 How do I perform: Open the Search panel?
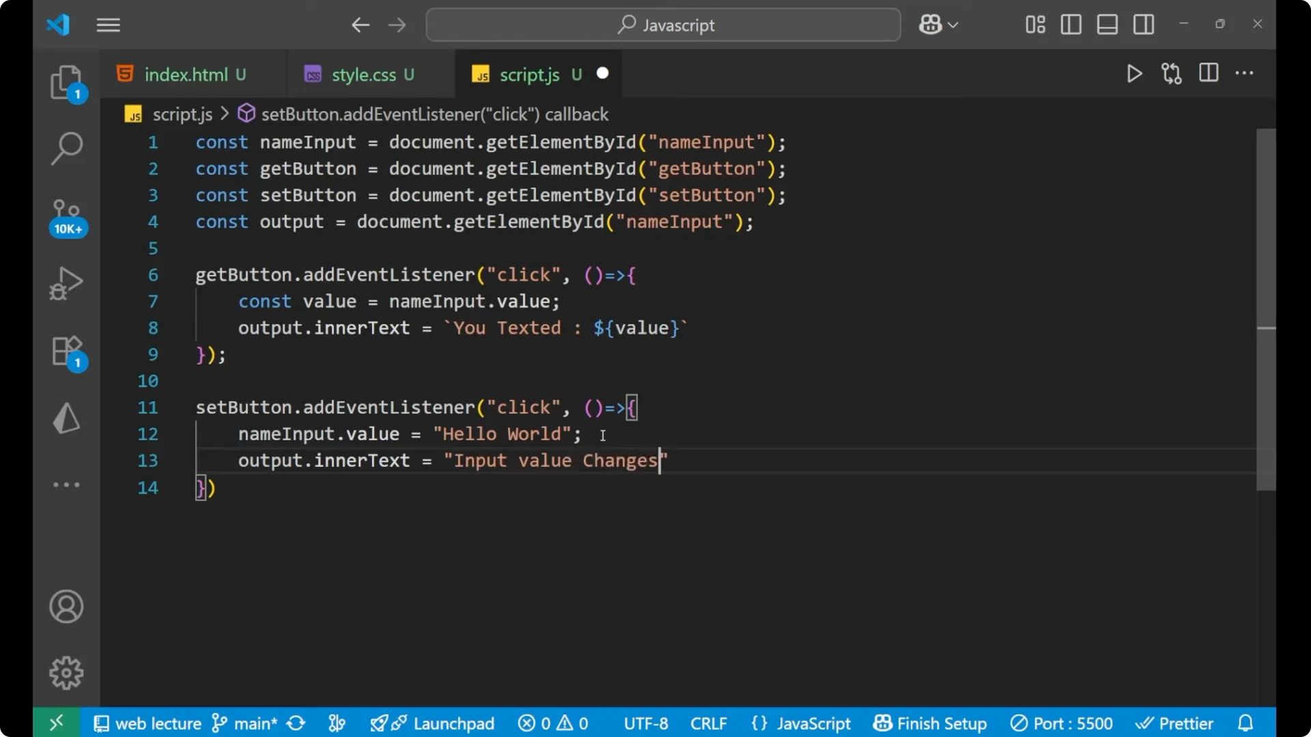point(66,147)
